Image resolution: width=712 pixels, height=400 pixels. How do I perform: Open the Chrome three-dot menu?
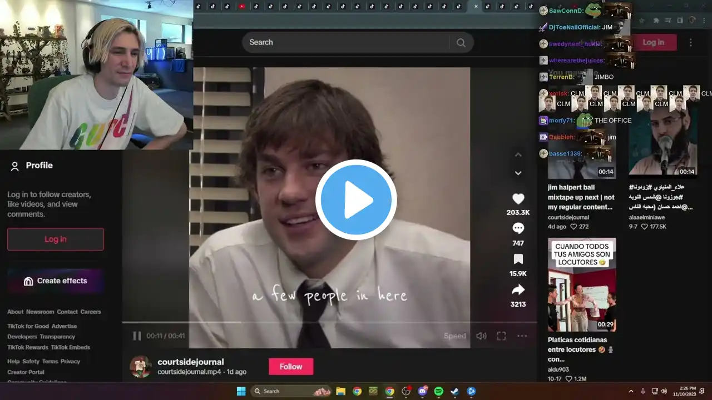(x=704, y=21)
